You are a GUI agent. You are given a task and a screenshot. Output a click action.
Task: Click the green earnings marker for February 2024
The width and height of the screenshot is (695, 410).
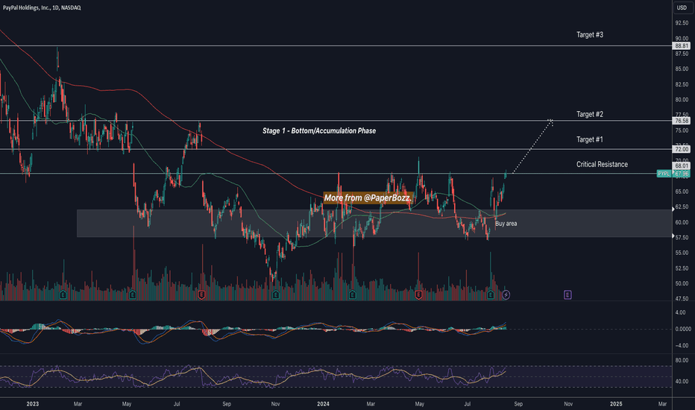[x=353, y=294]
